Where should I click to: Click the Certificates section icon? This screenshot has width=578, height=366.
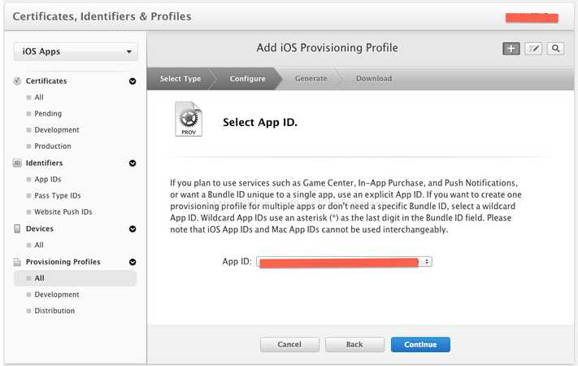[17, 81]
